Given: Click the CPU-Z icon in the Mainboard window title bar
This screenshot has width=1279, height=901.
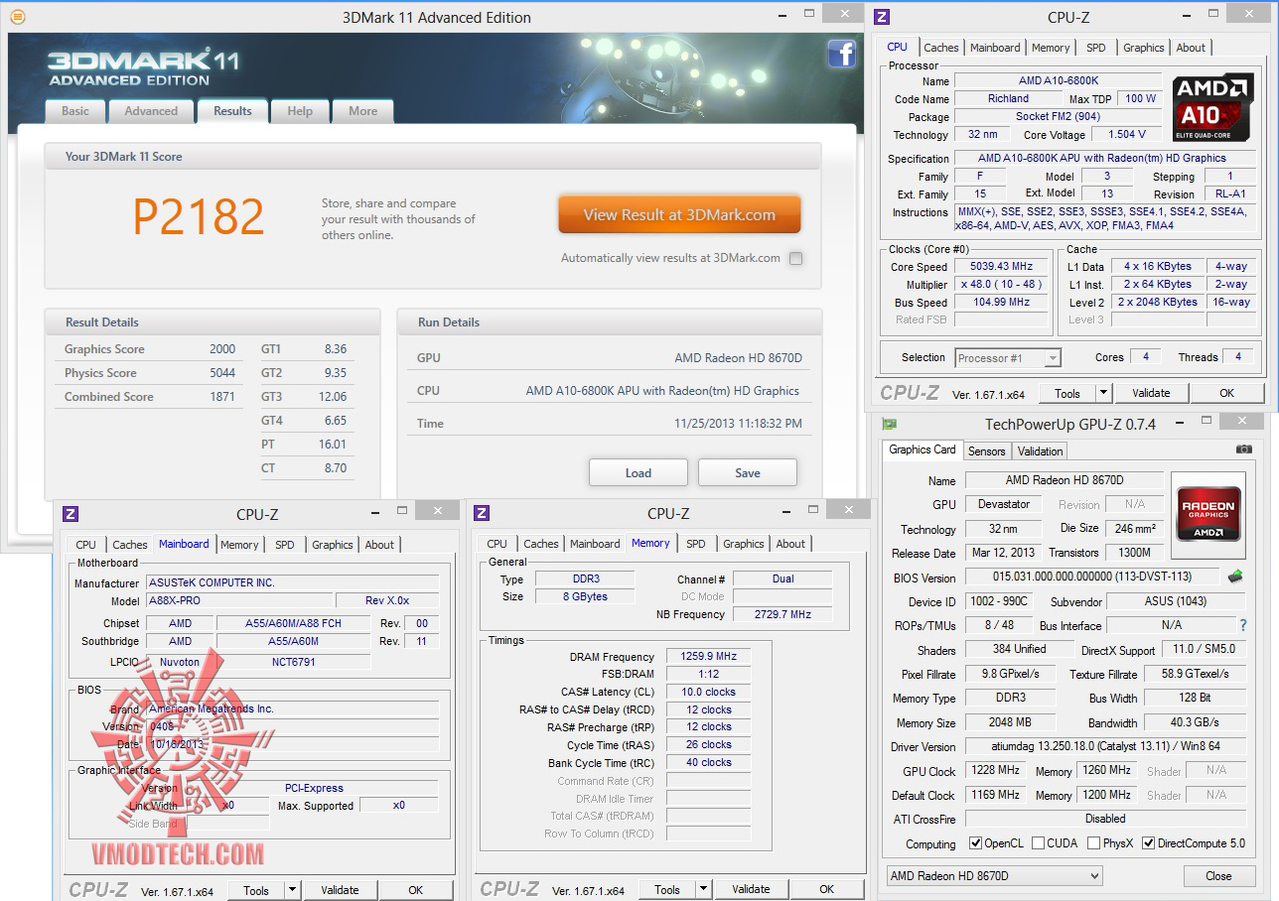Looking at the screenshot, I should pos(71,513).
